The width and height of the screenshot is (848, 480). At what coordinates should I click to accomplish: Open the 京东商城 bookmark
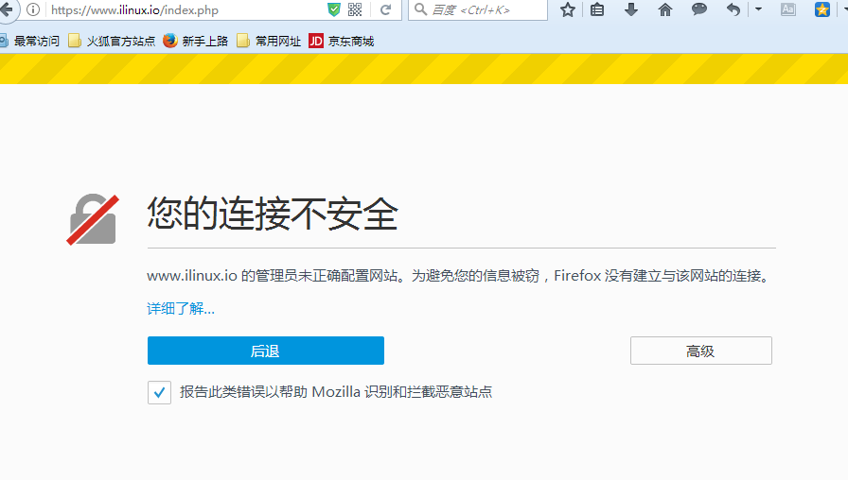pyautogui.click(x=342, y=41)
